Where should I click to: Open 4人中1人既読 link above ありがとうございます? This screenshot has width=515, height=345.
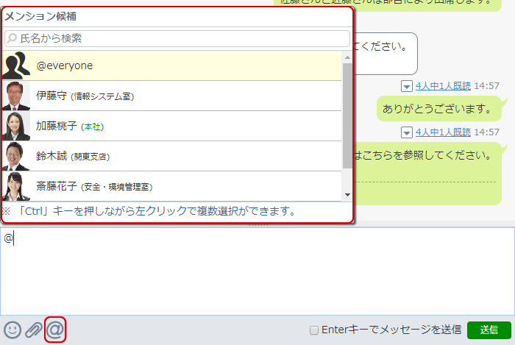443,86
